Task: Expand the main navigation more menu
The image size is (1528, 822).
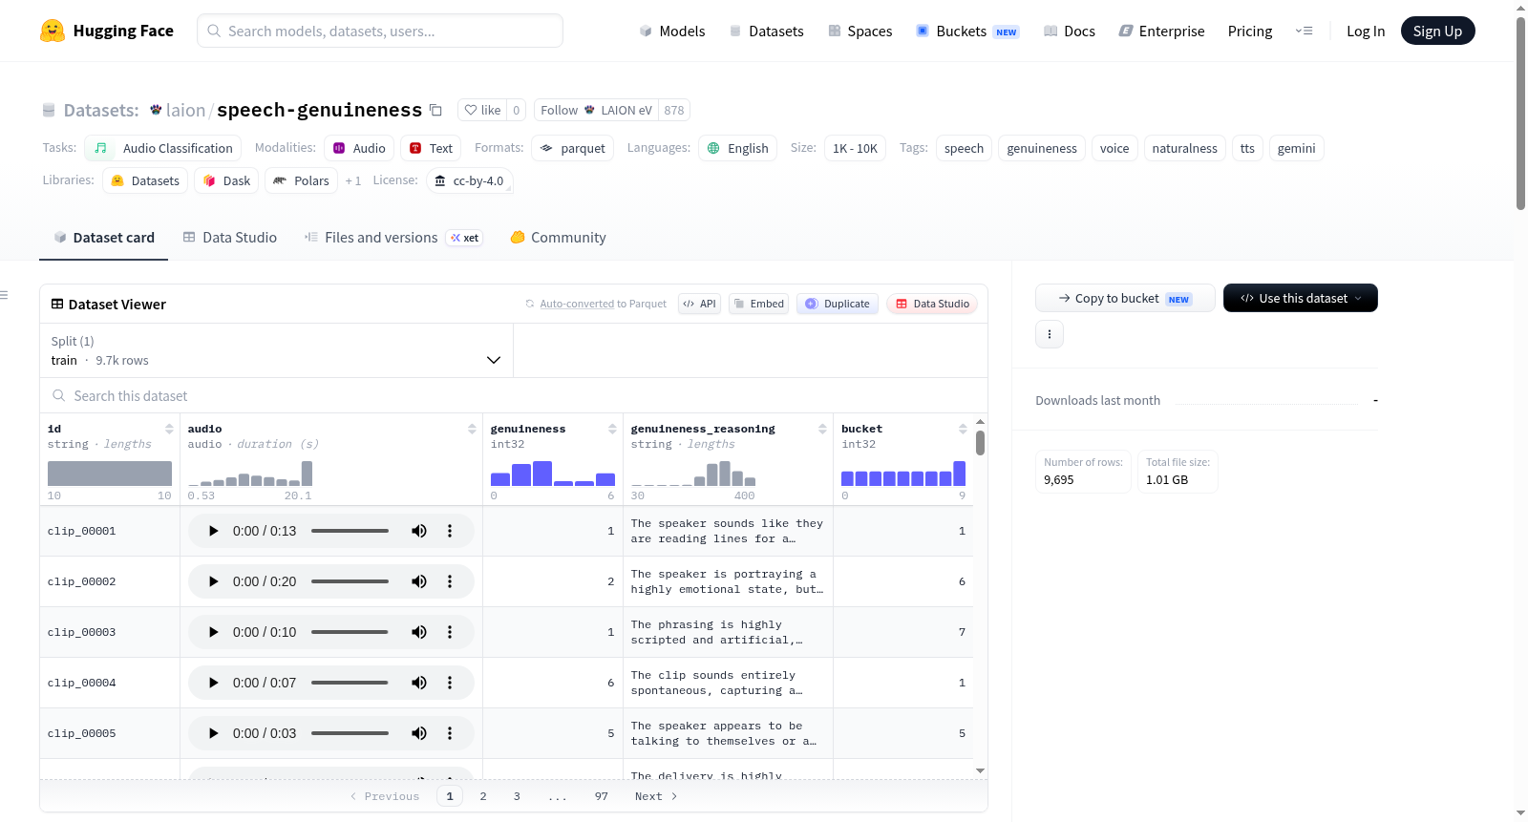Action: pyautogui.click(x=1304, y=32)
